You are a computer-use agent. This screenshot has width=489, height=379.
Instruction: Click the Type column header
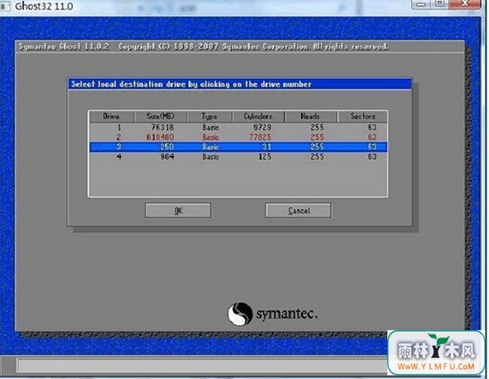(209, 117)
